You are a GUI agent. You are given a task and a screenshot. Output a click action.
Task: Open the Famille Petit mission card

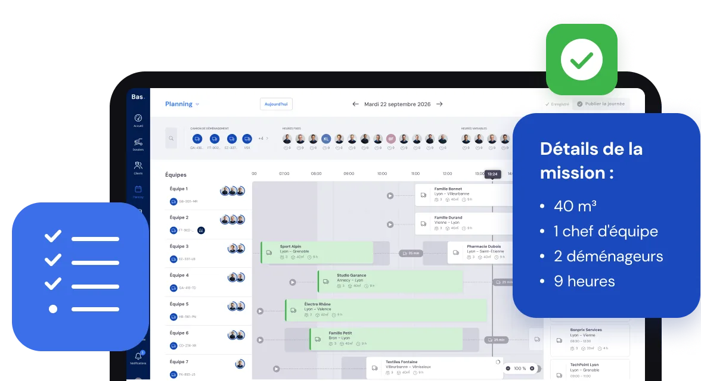pyautogui.click(x=386, y=339)
